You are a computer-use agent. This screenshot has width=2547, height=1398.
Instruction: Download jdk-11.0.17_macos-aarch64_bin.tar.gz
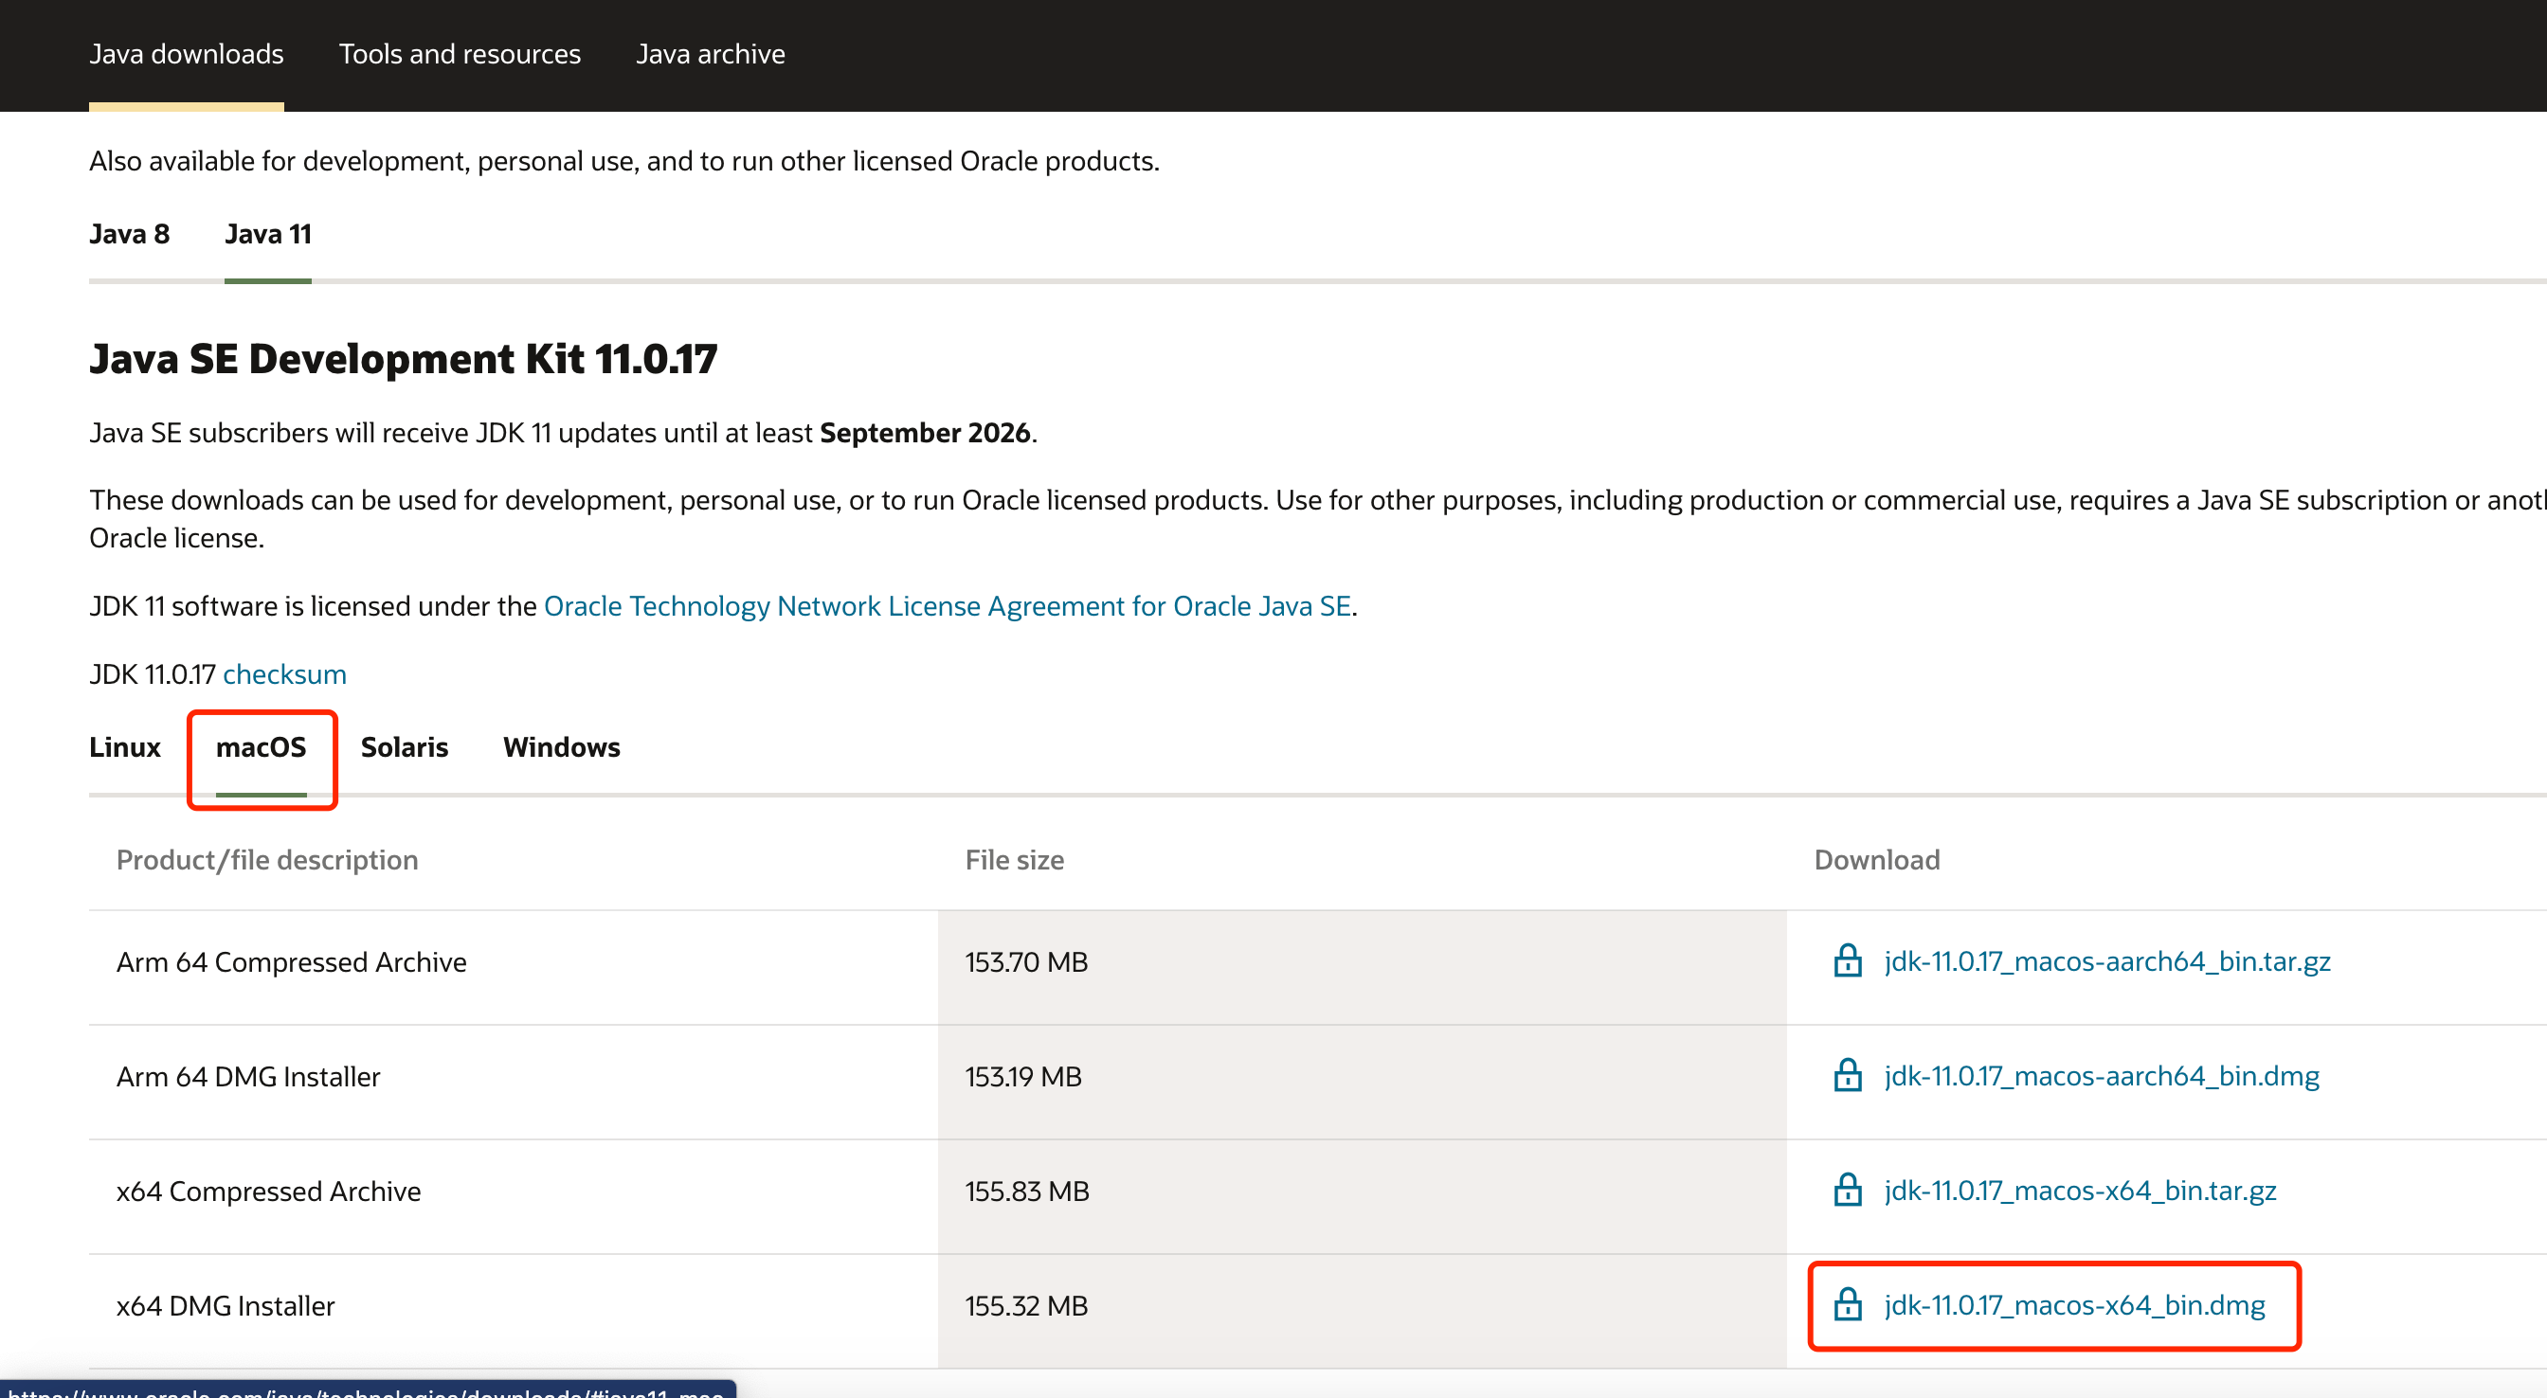tap(2106, 961)
